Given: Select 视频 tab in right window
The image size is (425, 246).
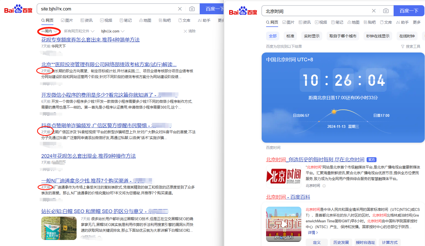Looking at the screenshot, I should tap(321, 22).
